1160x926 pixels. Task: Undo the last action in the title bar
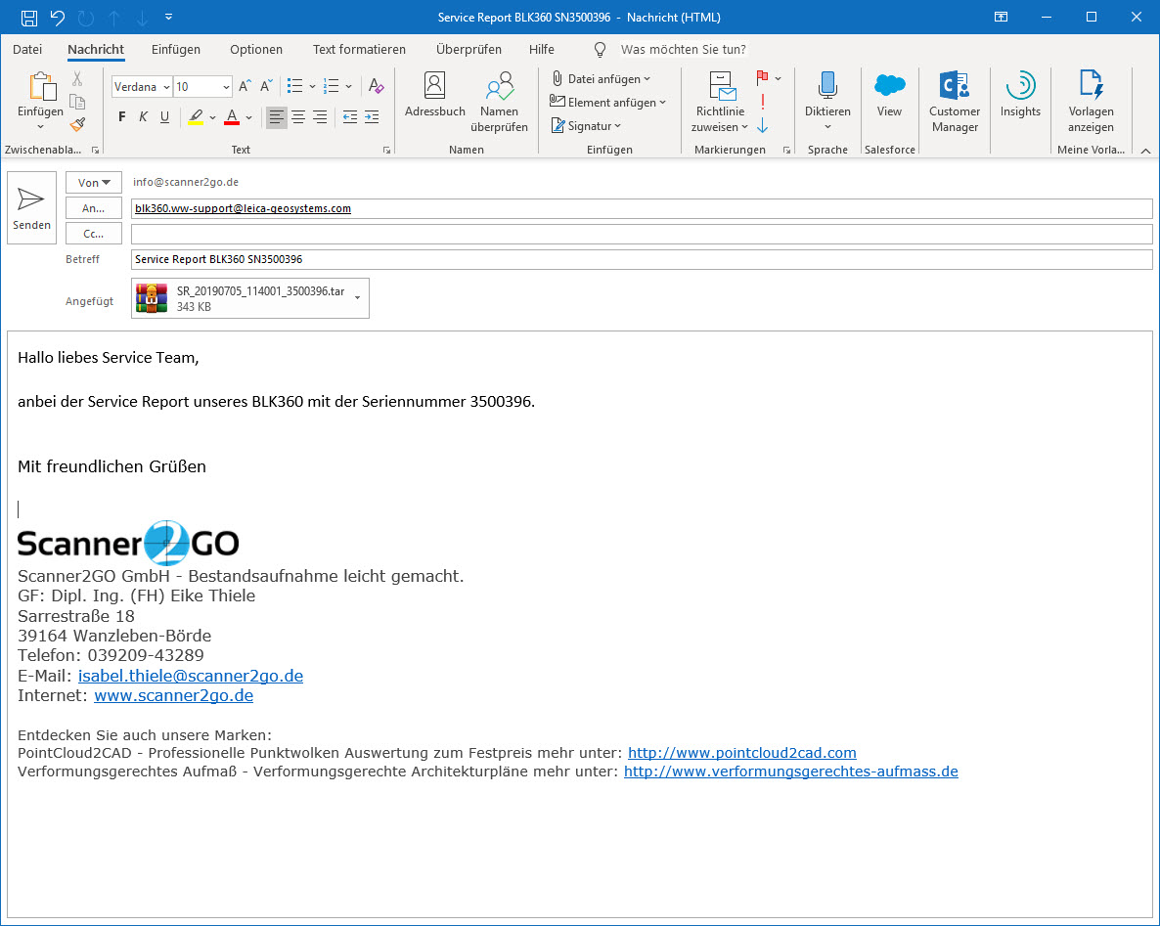(x=57, y=17)
